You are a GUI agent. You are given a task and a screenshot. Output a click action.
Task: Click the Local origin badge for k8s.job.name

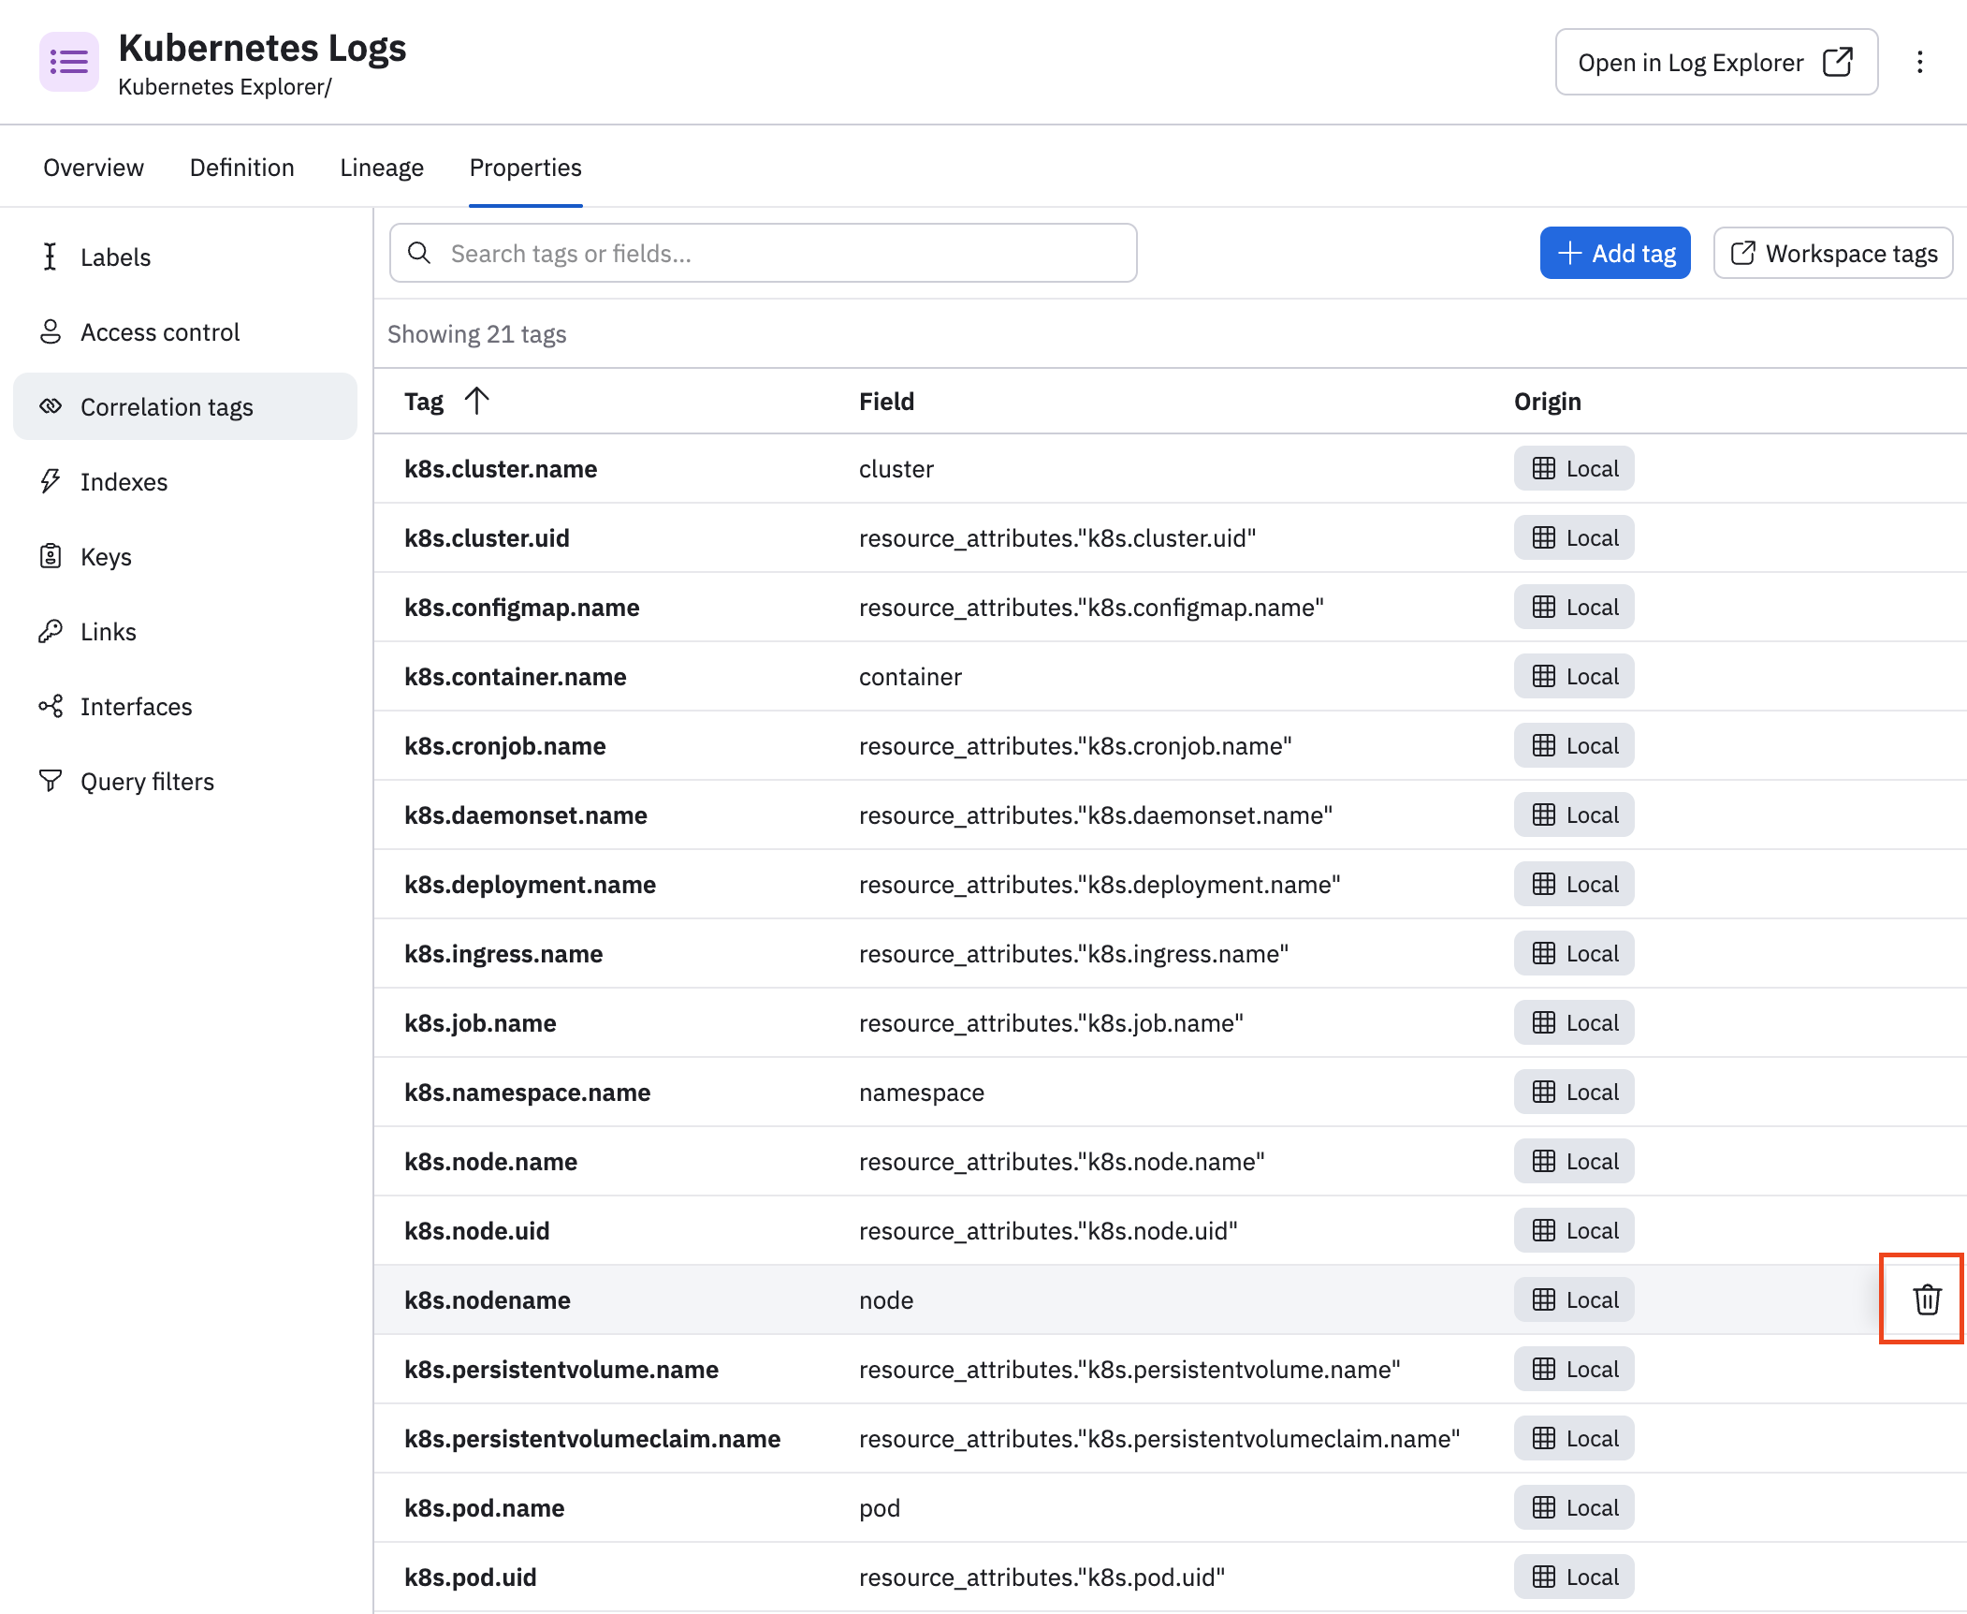(x=1574, y=1022)
